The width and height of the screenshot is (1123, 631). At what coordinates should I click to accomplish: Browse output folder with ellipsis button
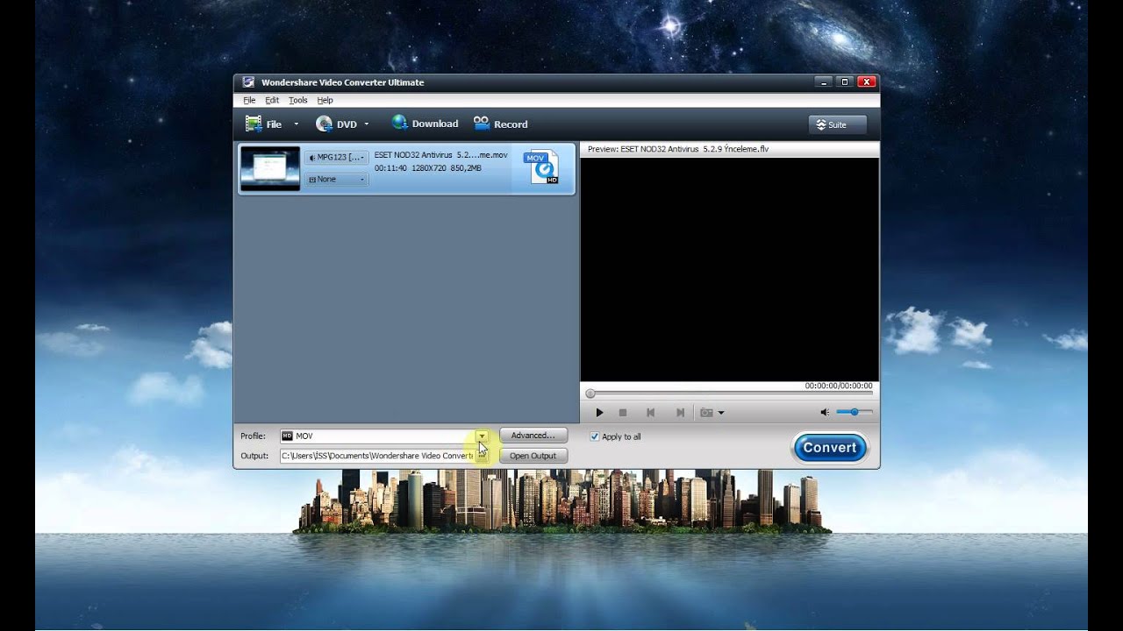click(482, 456)
